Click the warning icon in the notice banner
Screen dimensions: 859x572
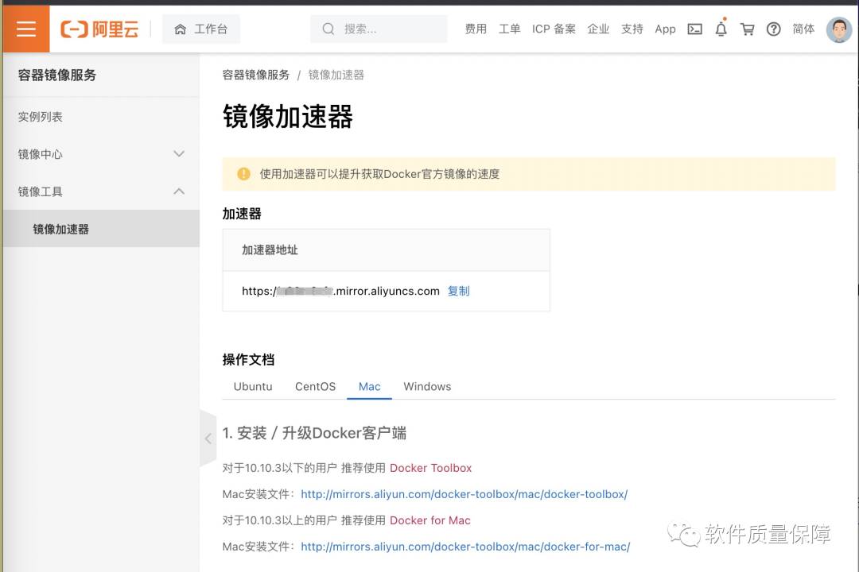coord(243,174)
